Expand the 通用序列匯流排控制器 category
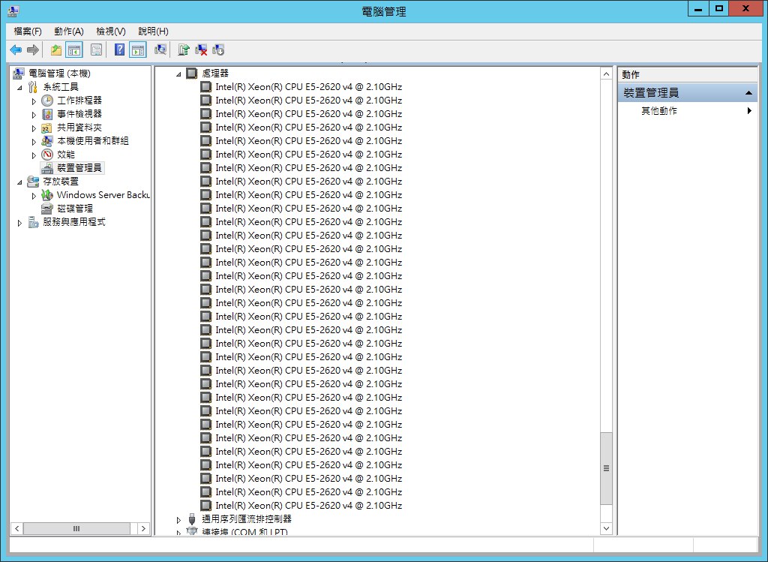Viewport: 768px width, 562px height. coord(178,519)
